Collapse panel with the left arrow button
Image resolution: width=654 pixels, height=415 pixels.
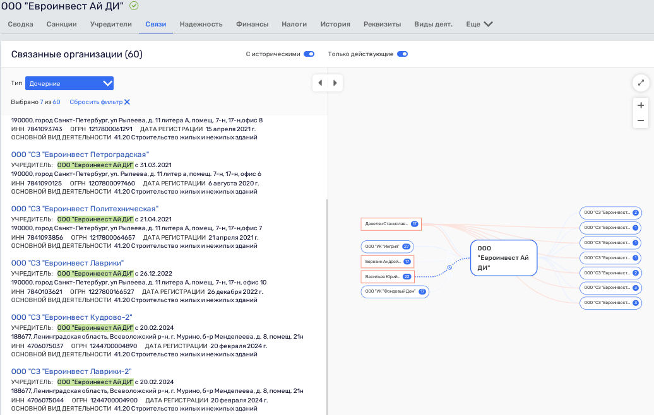point(320,83)
